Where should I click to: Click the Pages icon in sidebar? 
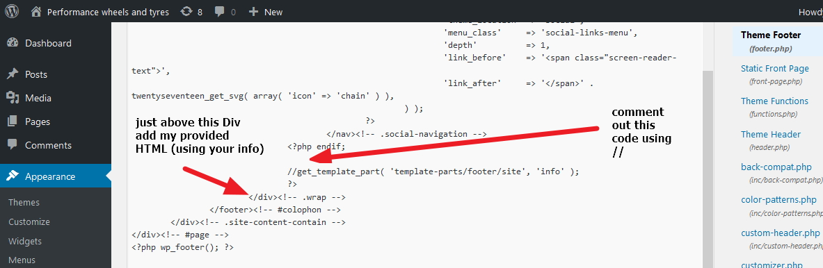(x=13, y=122)
